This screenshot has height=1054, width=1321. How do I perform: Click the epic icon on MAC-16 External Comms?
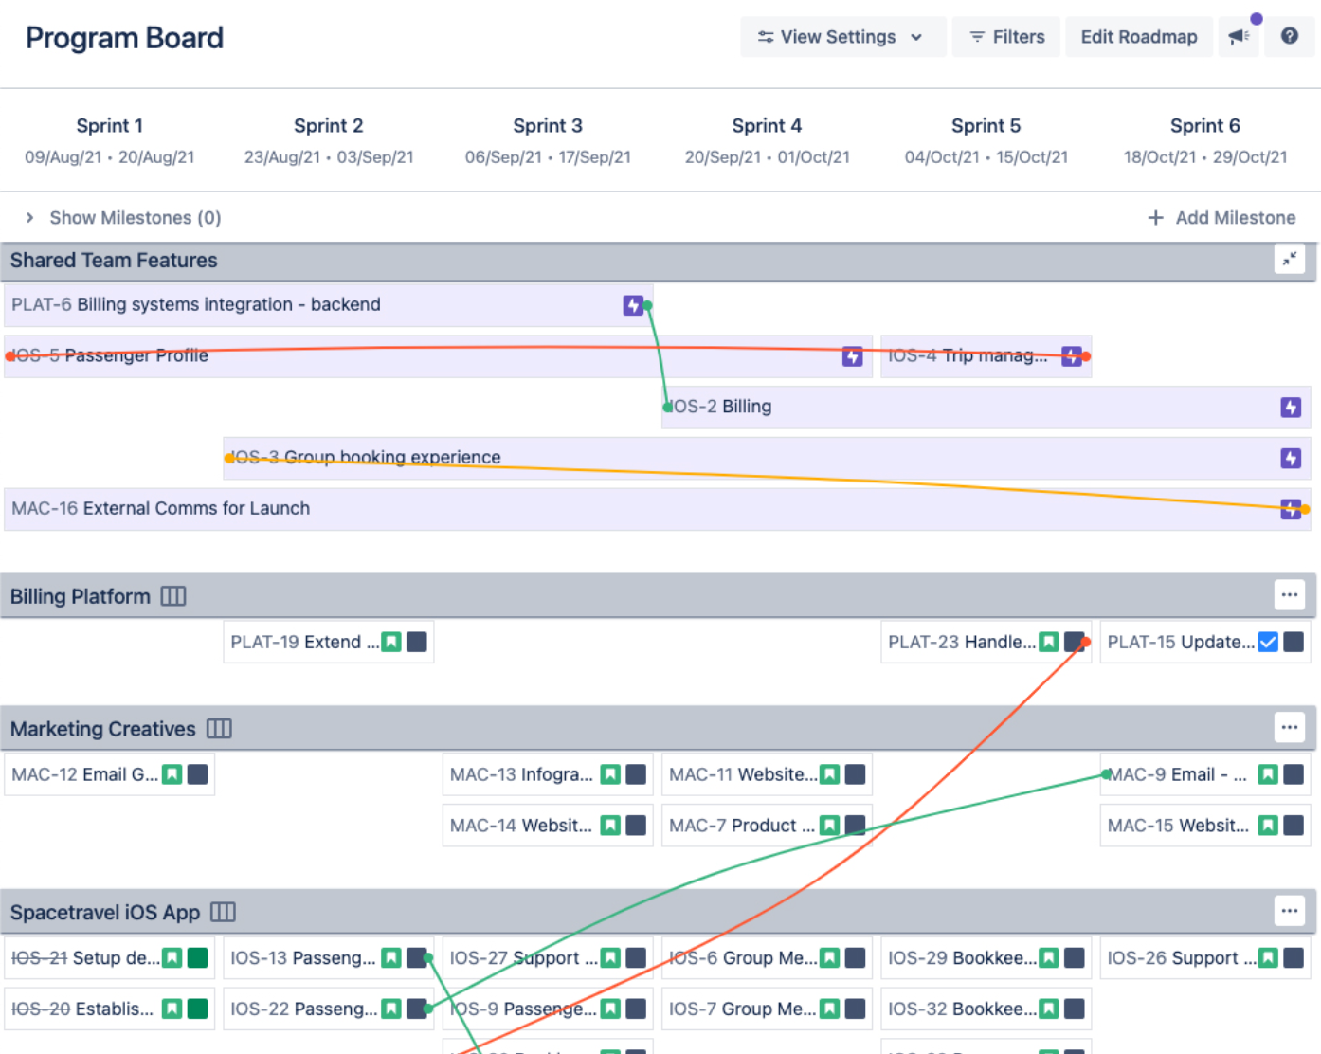tap(1289, 508)
